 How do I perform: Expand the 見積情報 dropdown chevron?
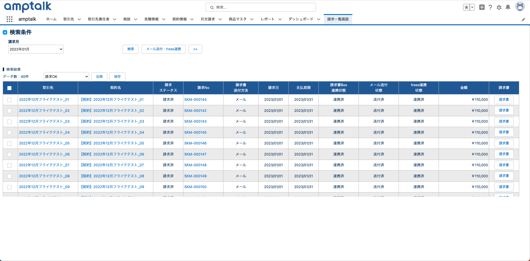(x=164, y=19)
